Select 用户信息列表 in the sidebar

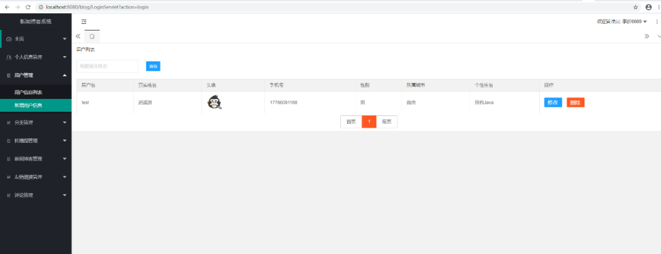tap(28, 92)
